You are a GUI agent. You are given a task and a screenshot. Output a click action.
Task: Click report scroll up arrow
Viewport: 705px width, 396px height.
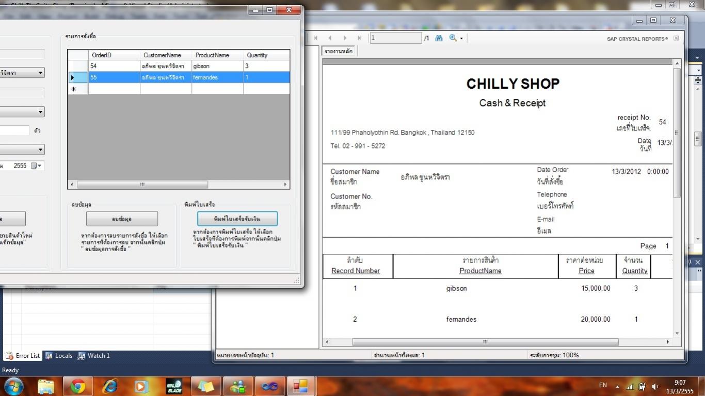coord(677,63)
